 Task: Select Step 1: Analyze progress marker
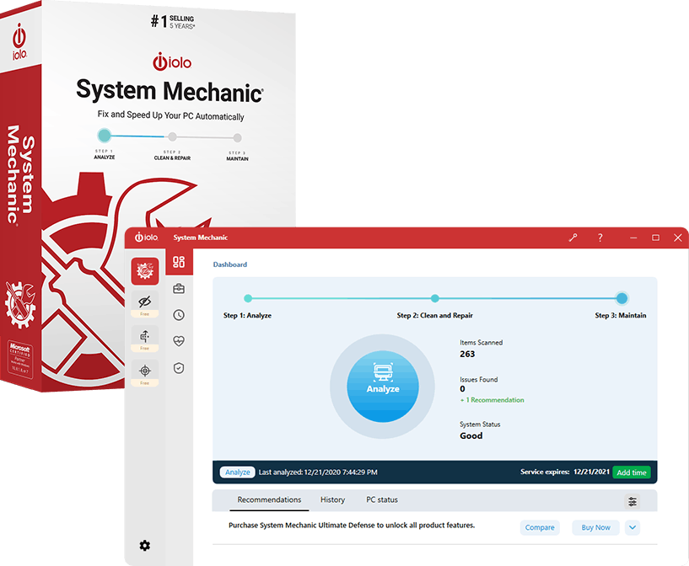point(248,298)
